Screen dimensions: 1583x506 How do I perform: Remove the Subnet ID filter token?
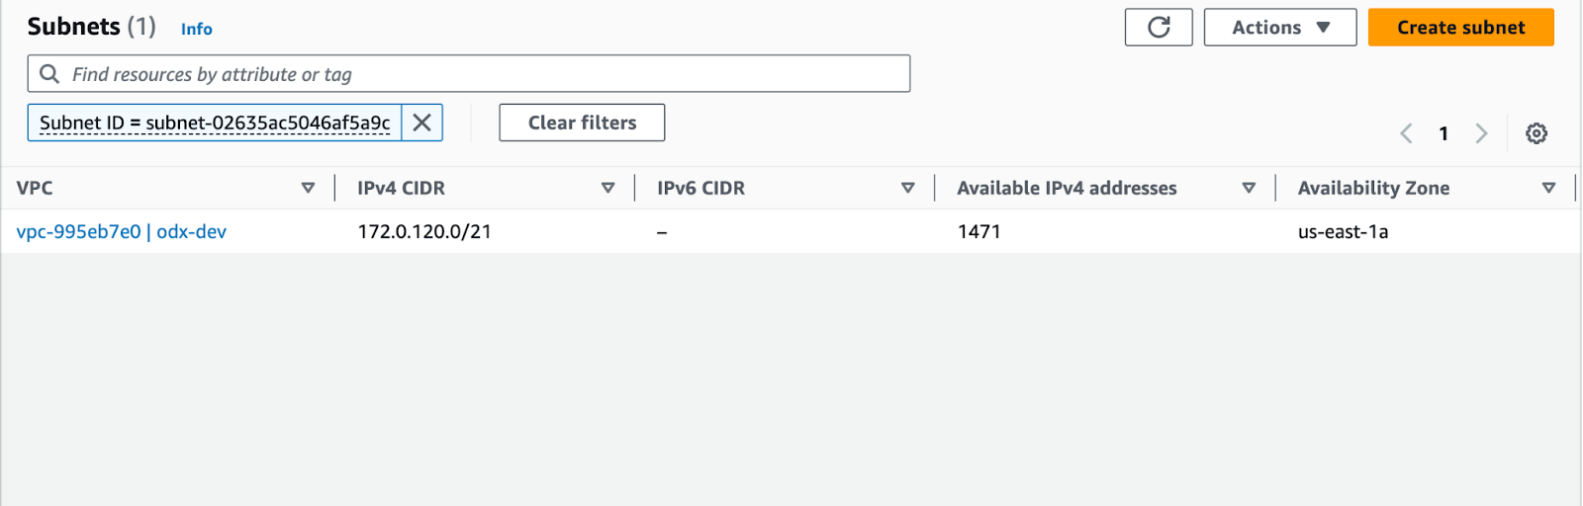click(422, 123)
